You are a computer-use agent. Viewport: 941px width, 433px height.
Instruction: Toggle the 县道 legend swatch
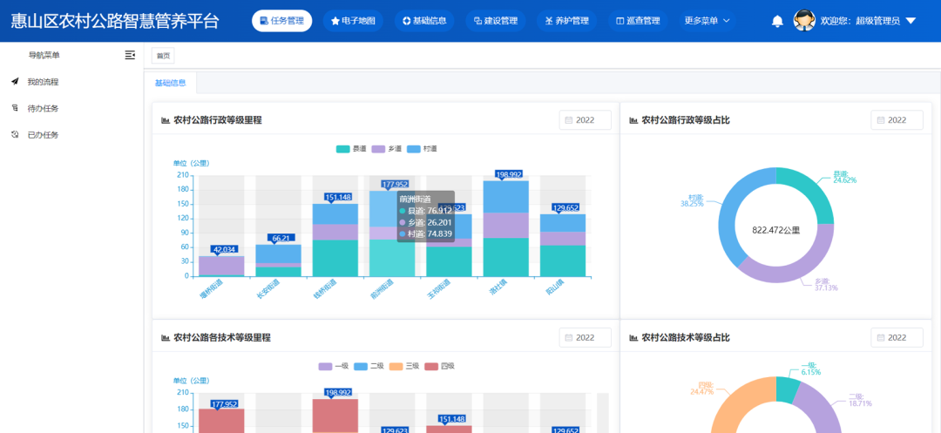(342, 149)
